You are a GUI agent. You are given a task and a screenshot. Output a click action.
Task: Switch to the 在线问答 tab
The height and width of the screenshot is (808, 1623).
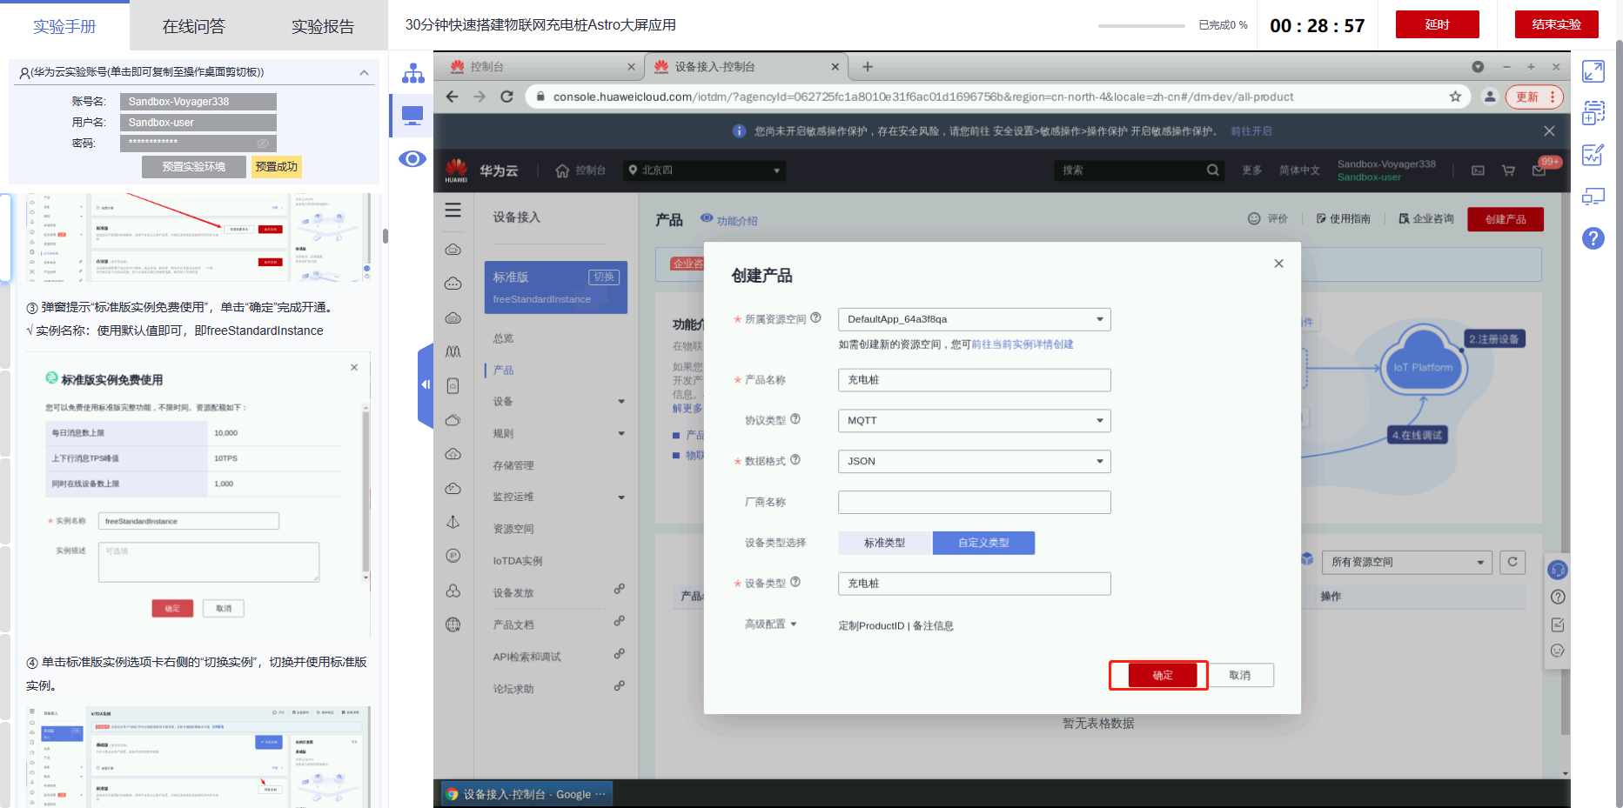click(x=193, y=26)
